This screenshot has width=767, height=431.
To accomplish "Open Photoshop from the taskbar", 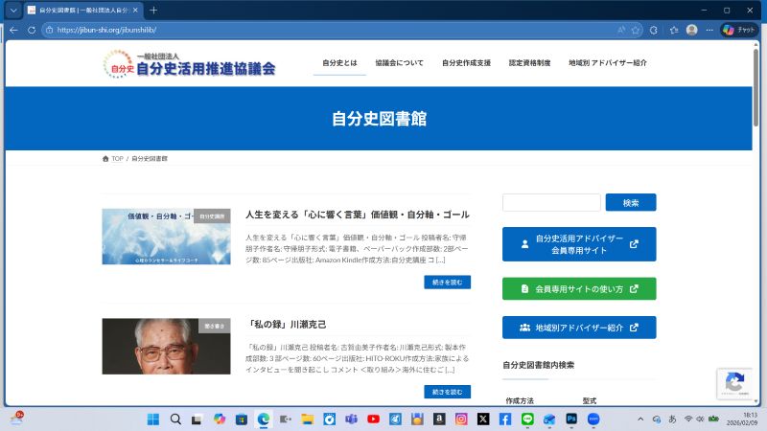I will (571, 419).
